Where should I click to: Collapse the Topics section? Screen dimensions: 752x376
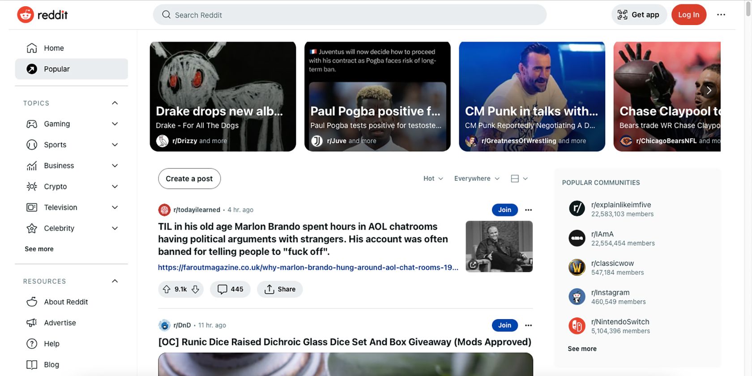115,103
